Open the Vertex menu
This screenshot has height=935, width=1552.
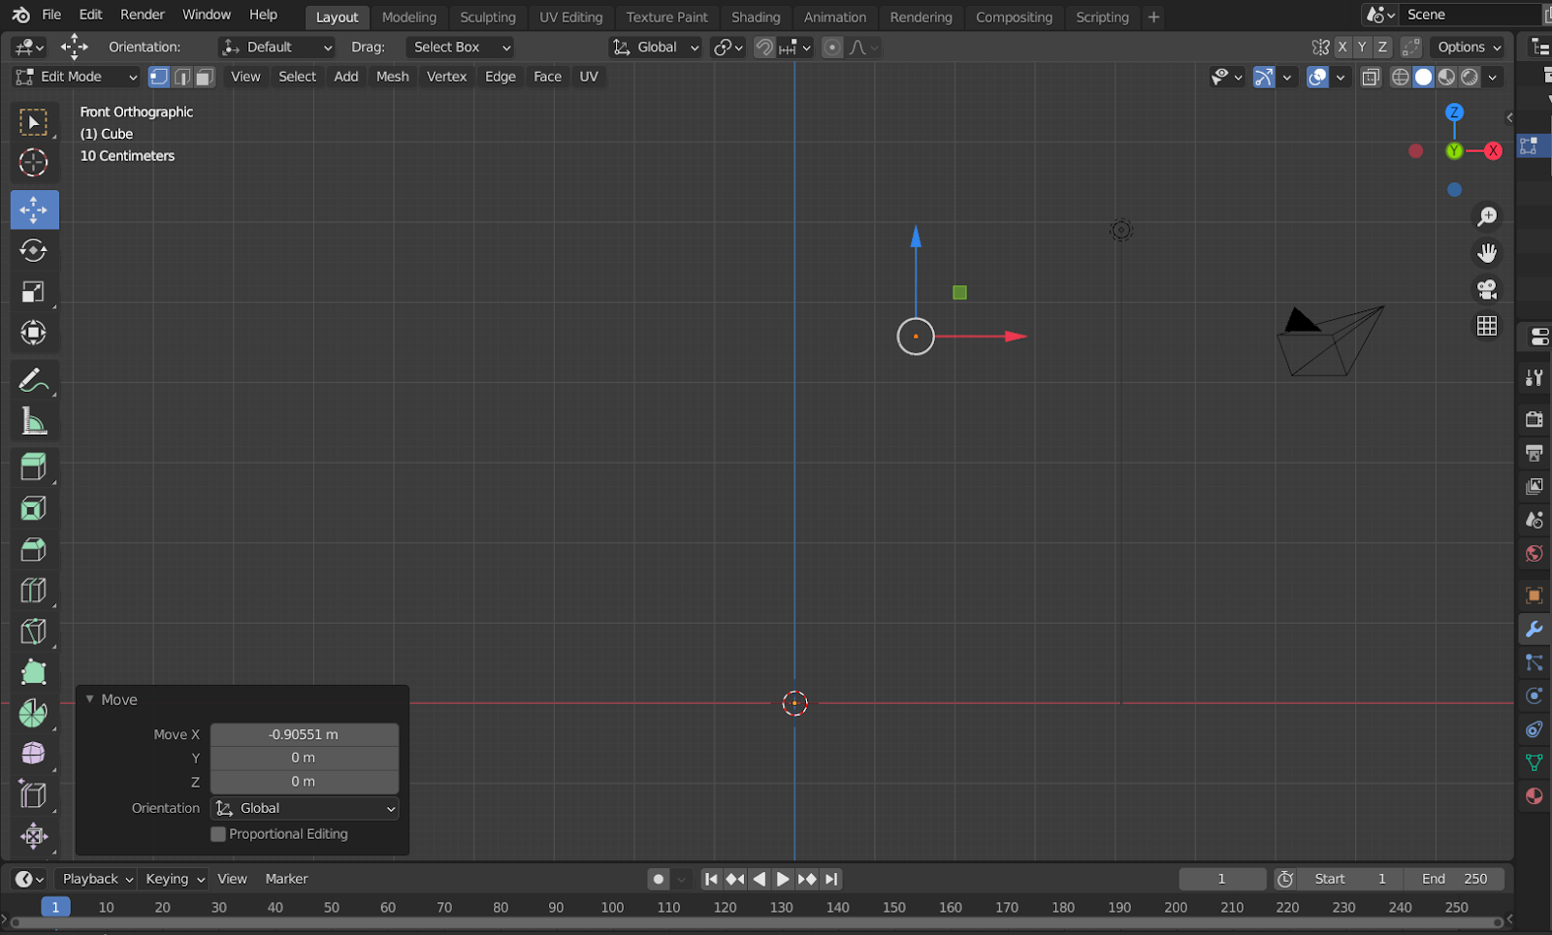(x=447, y=77)
